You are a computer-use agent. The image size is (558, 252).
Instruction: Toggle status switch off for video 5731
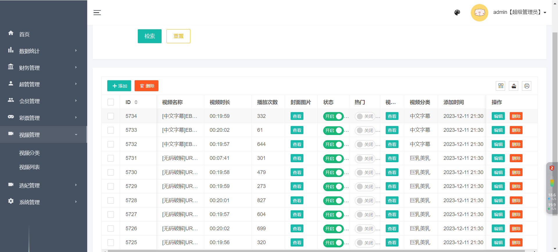click(x=333, y=158)
